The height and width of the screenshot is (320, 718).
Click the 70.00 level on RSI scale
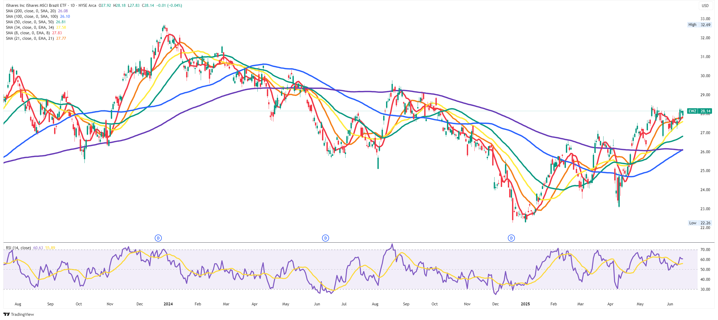[705, 249]
